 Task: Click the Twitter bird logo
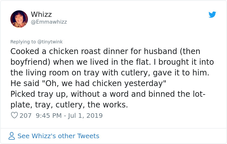coord(212,15)
